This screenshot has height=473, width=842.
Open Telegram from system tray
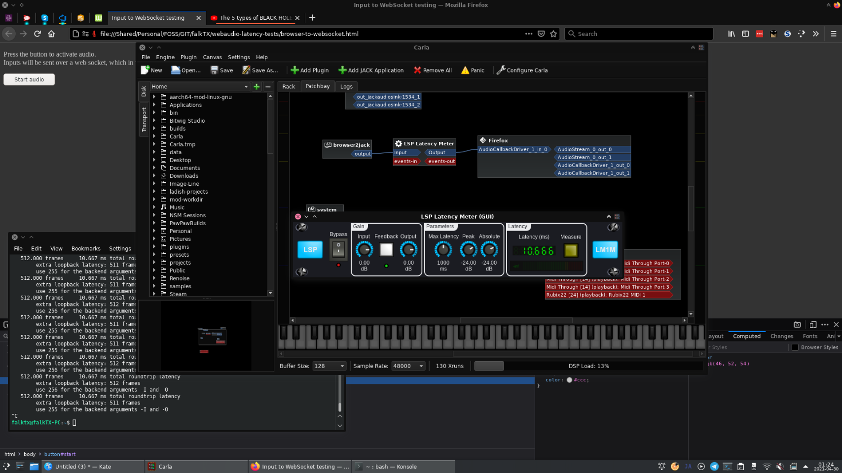(x=714, y=466)
